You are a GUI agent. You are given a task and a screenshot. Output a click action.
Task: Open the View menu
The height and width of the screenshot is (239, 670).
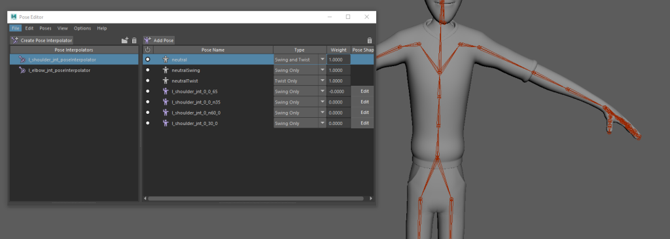(62, 28)
